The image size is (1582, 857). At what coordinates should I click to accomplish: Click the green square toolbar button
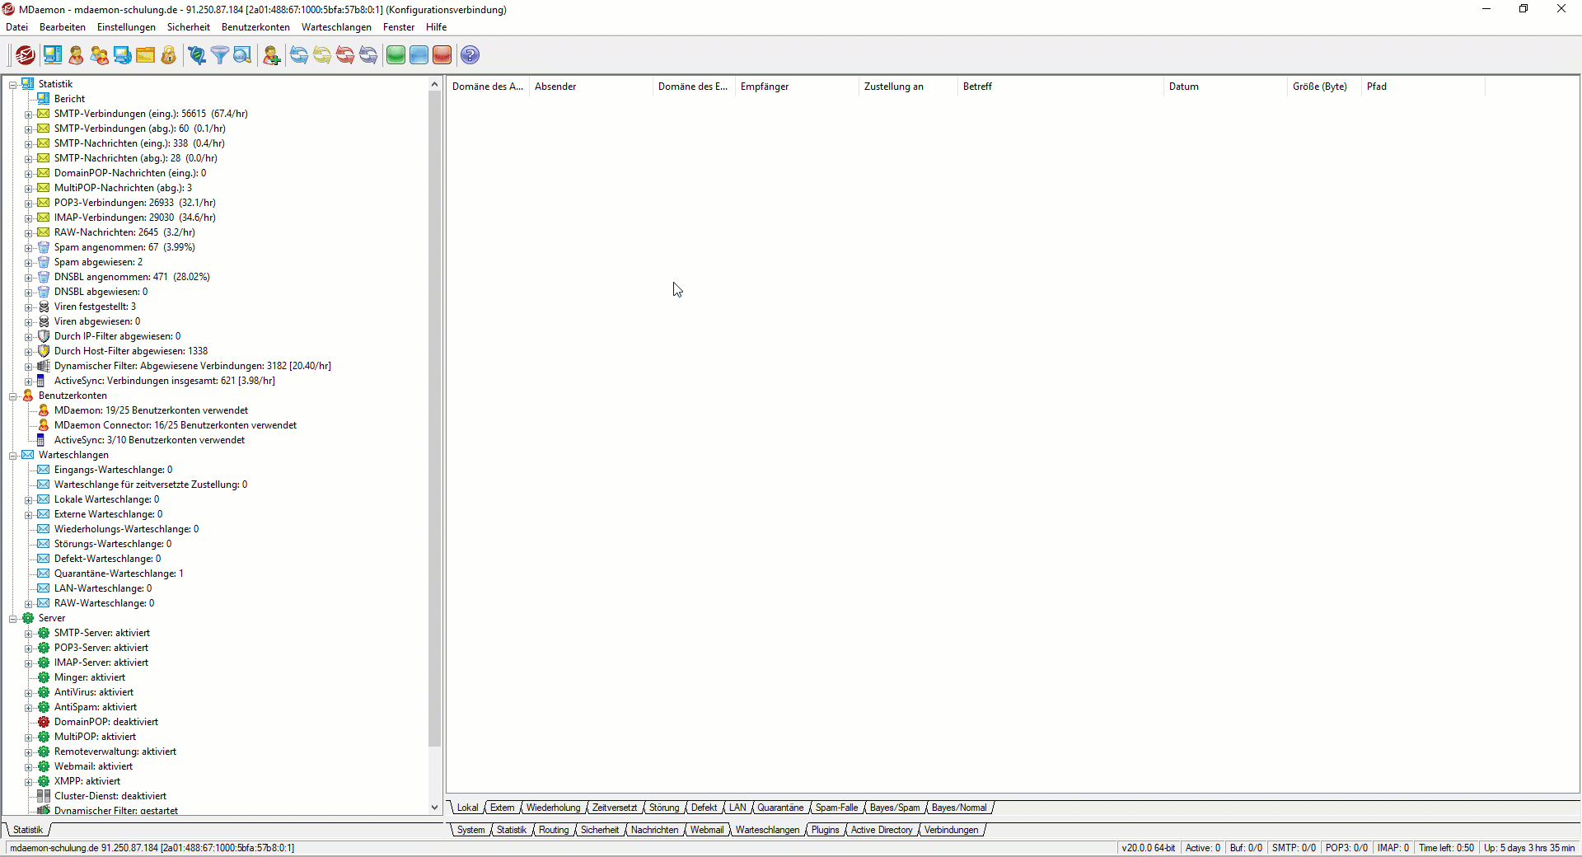pos(395,55)
